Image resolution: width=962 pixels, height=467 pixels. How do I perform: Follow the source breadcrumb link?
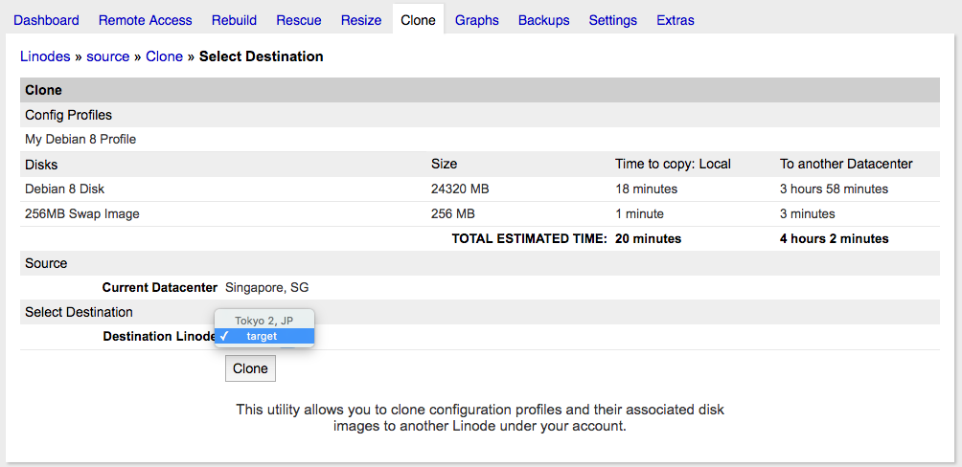coord(107,56)
